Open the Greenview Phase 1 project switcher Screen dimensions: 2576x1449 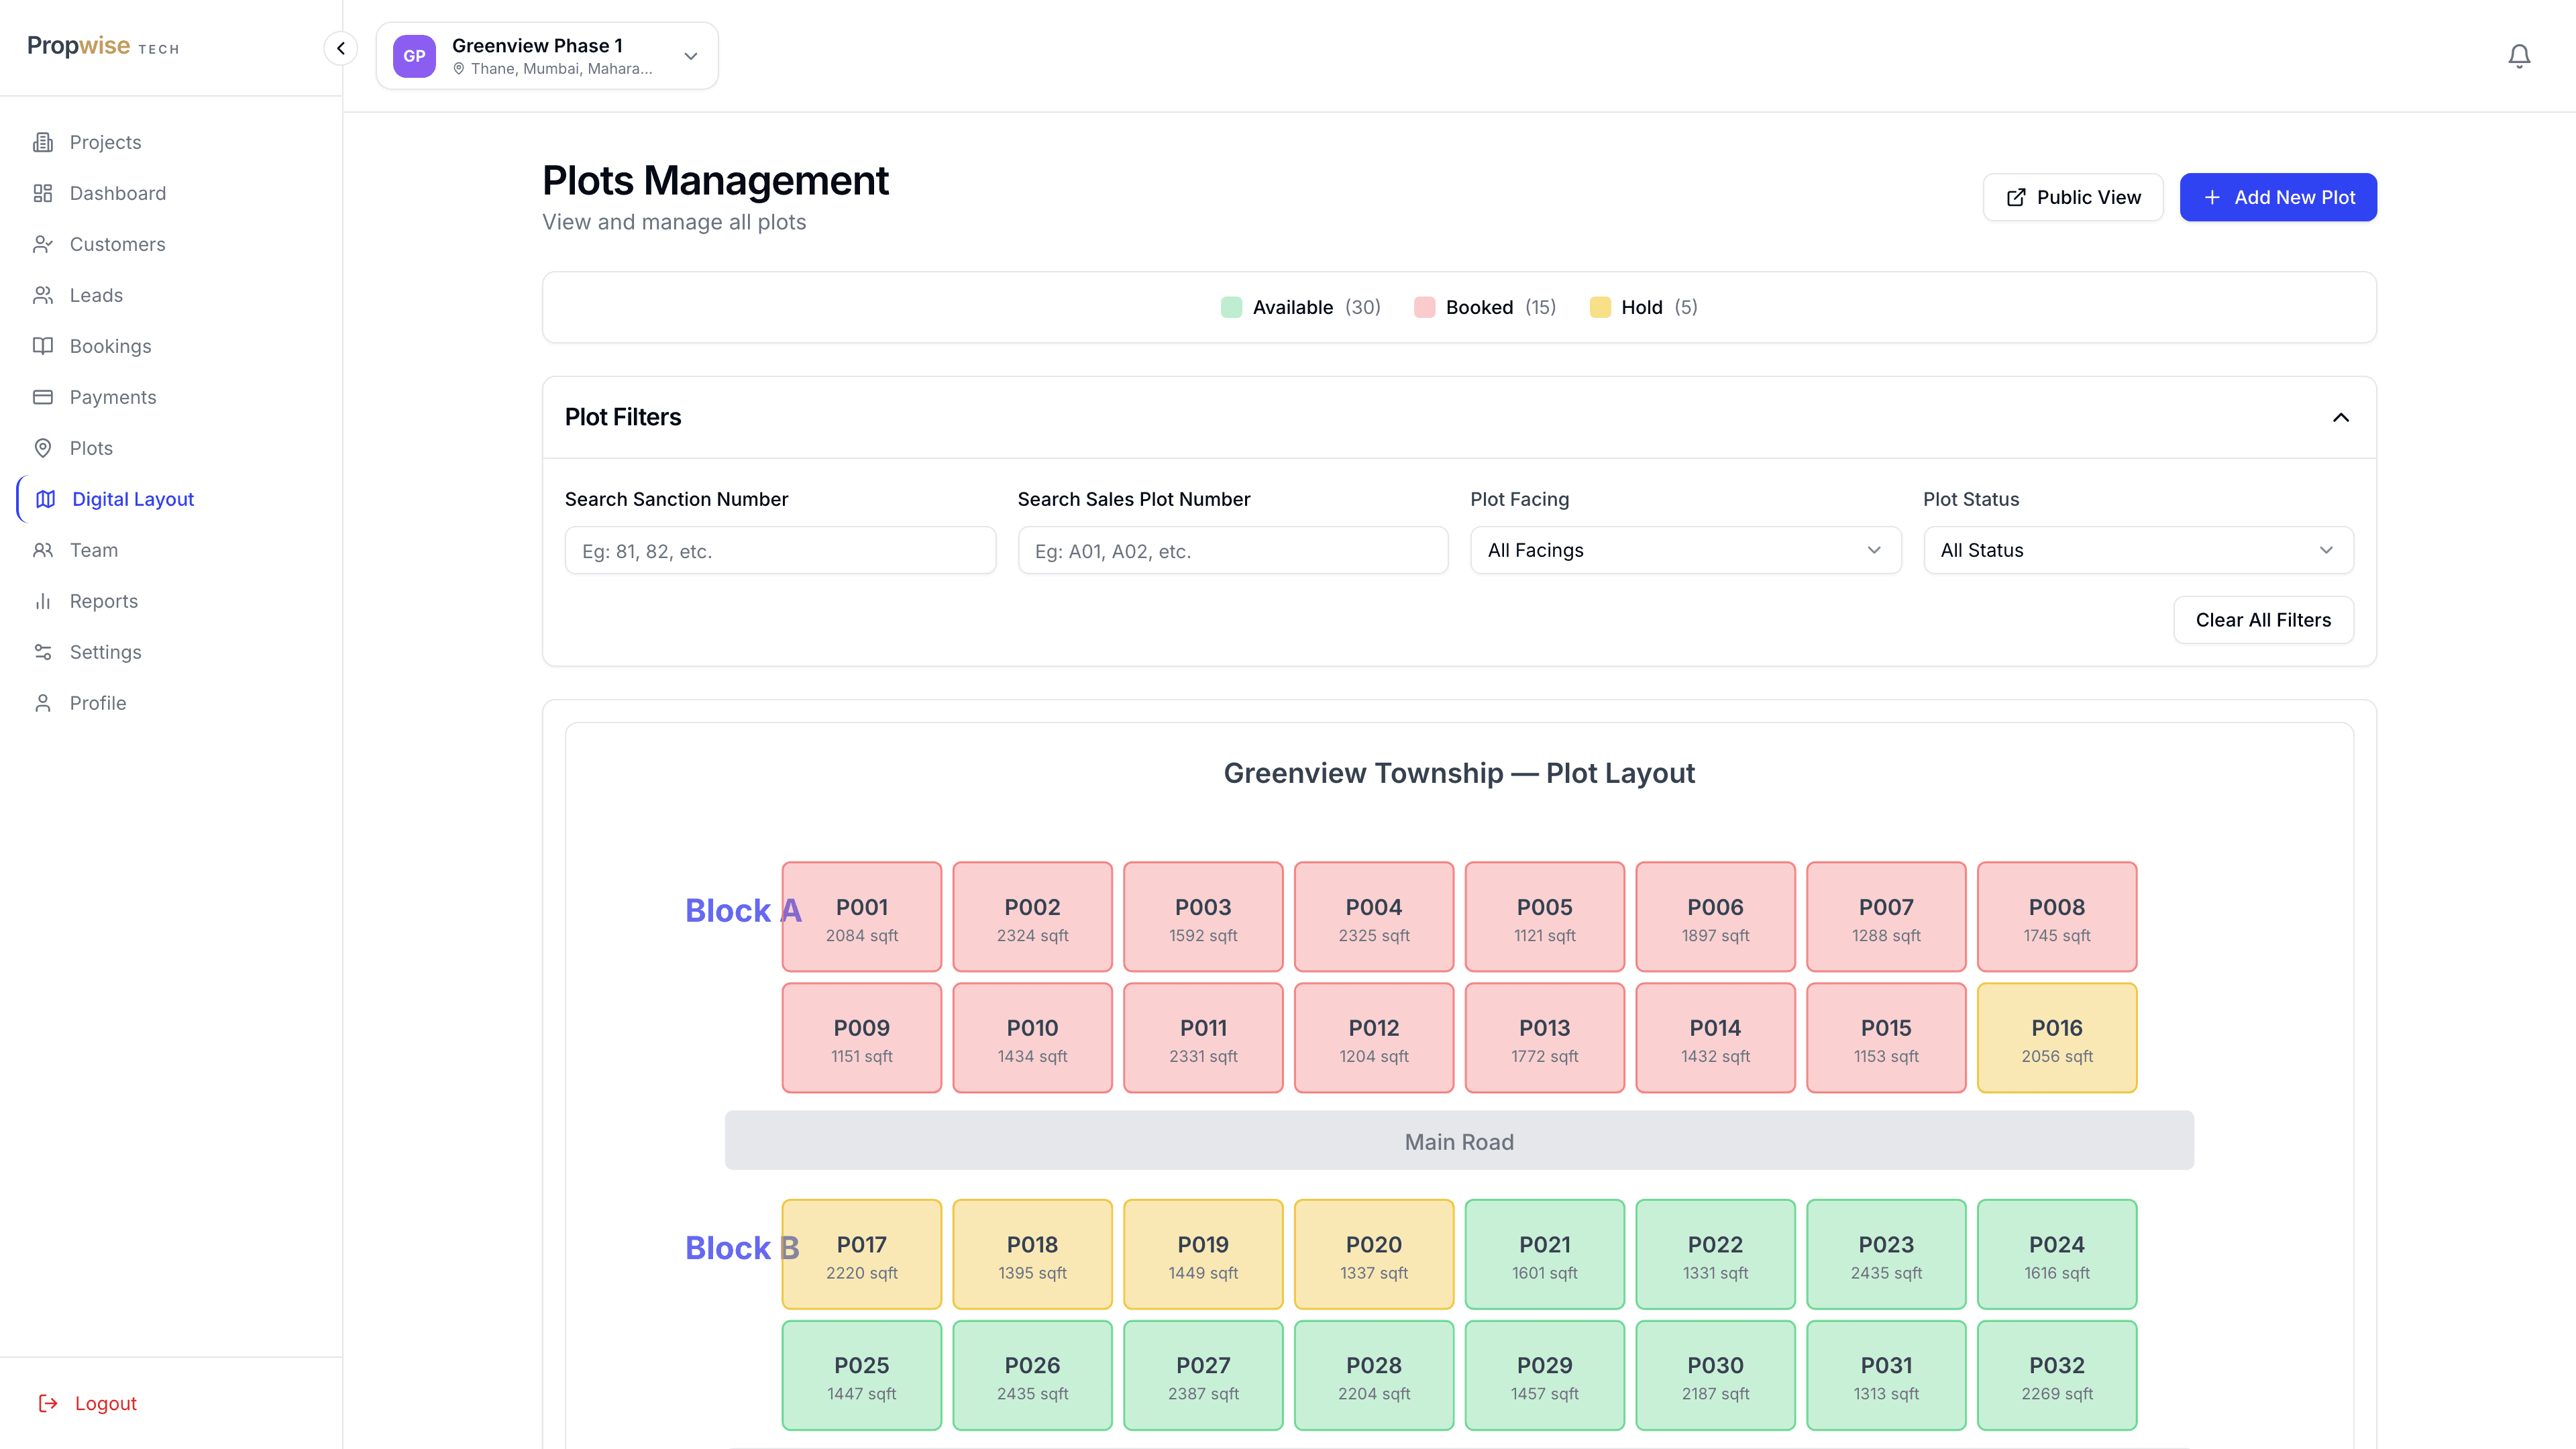pyautogui.click(x=547, y=56)
